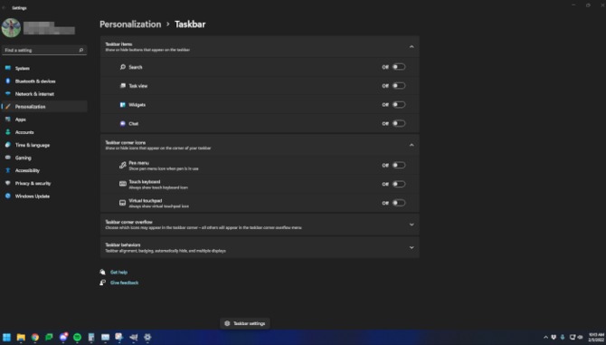
Task: Open File Explorer from the taskbar
Action: [x=21, y=337]
